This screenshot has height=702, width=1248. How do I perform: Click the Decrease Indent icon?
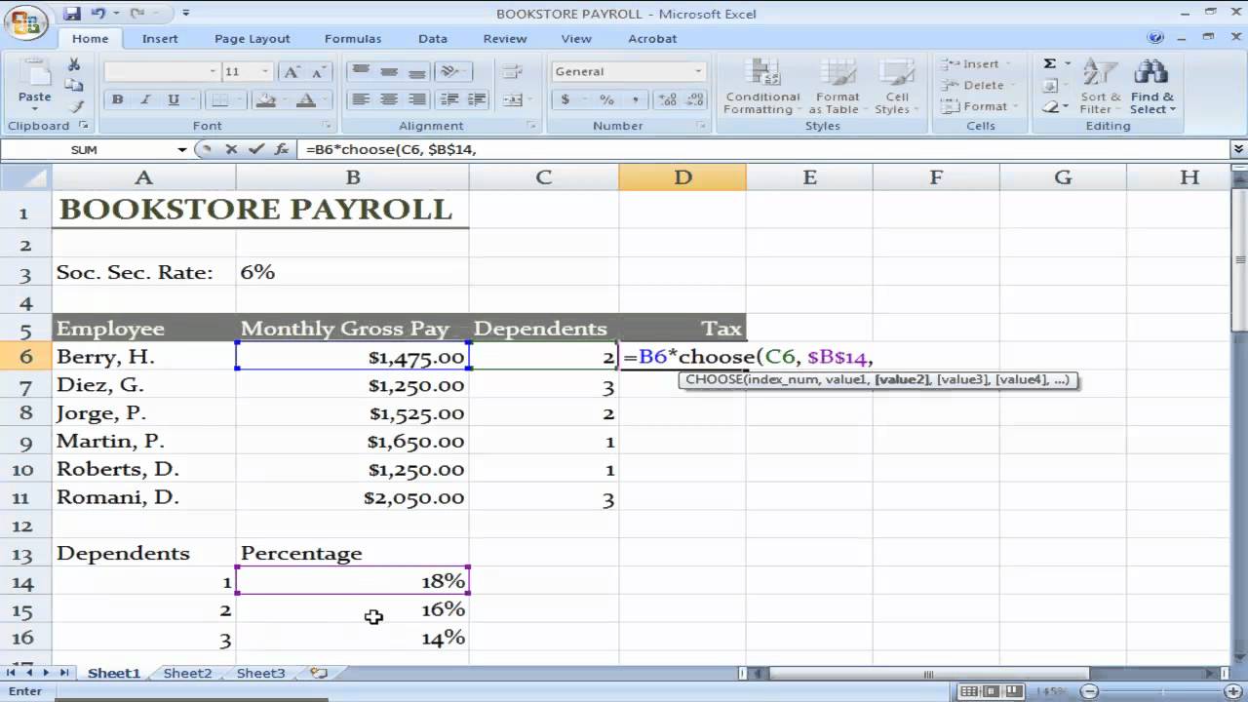point(449,99)
